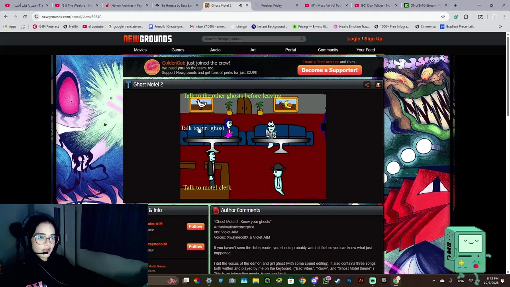Screen dimensions: 510x287
Task: Open the Netflix bookmark
Action: (71, 27)
